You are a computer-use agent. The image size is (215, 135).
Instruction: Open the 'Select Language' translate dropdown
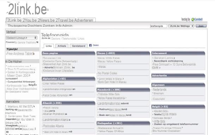(x=21, y=38)
